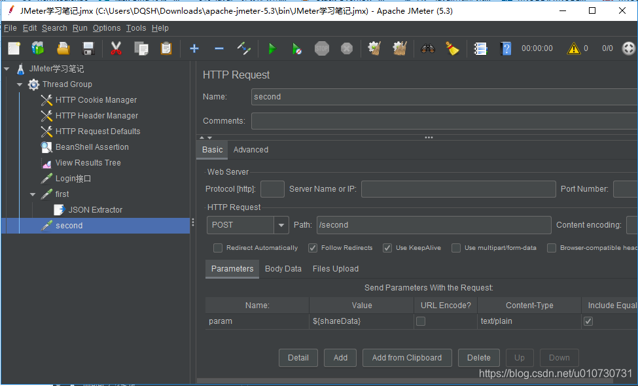Screen dimensions: 638x386
Task: Click the remote engines round icon at the toolbar end
Action: 629,48
